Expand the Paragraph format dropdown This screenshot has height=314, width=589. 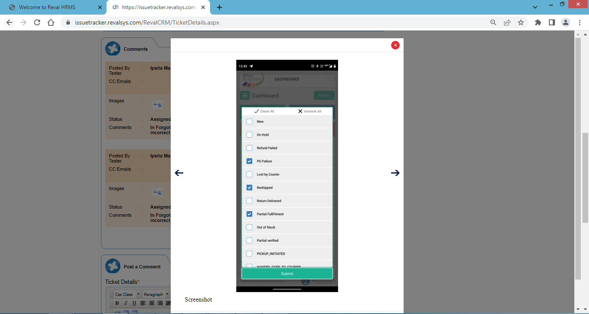coord(157,295)
